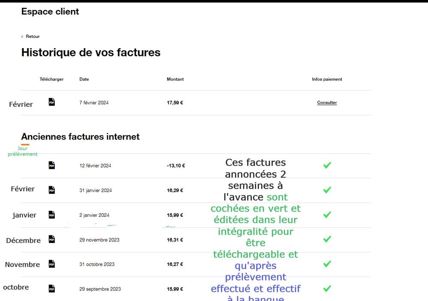This screenshot has width=428, height=301.
Task: Select the Historique de vos factures title
Action: 90,52
